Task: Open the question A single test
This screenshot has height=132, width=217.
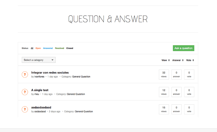Action: tap(40, 90)
